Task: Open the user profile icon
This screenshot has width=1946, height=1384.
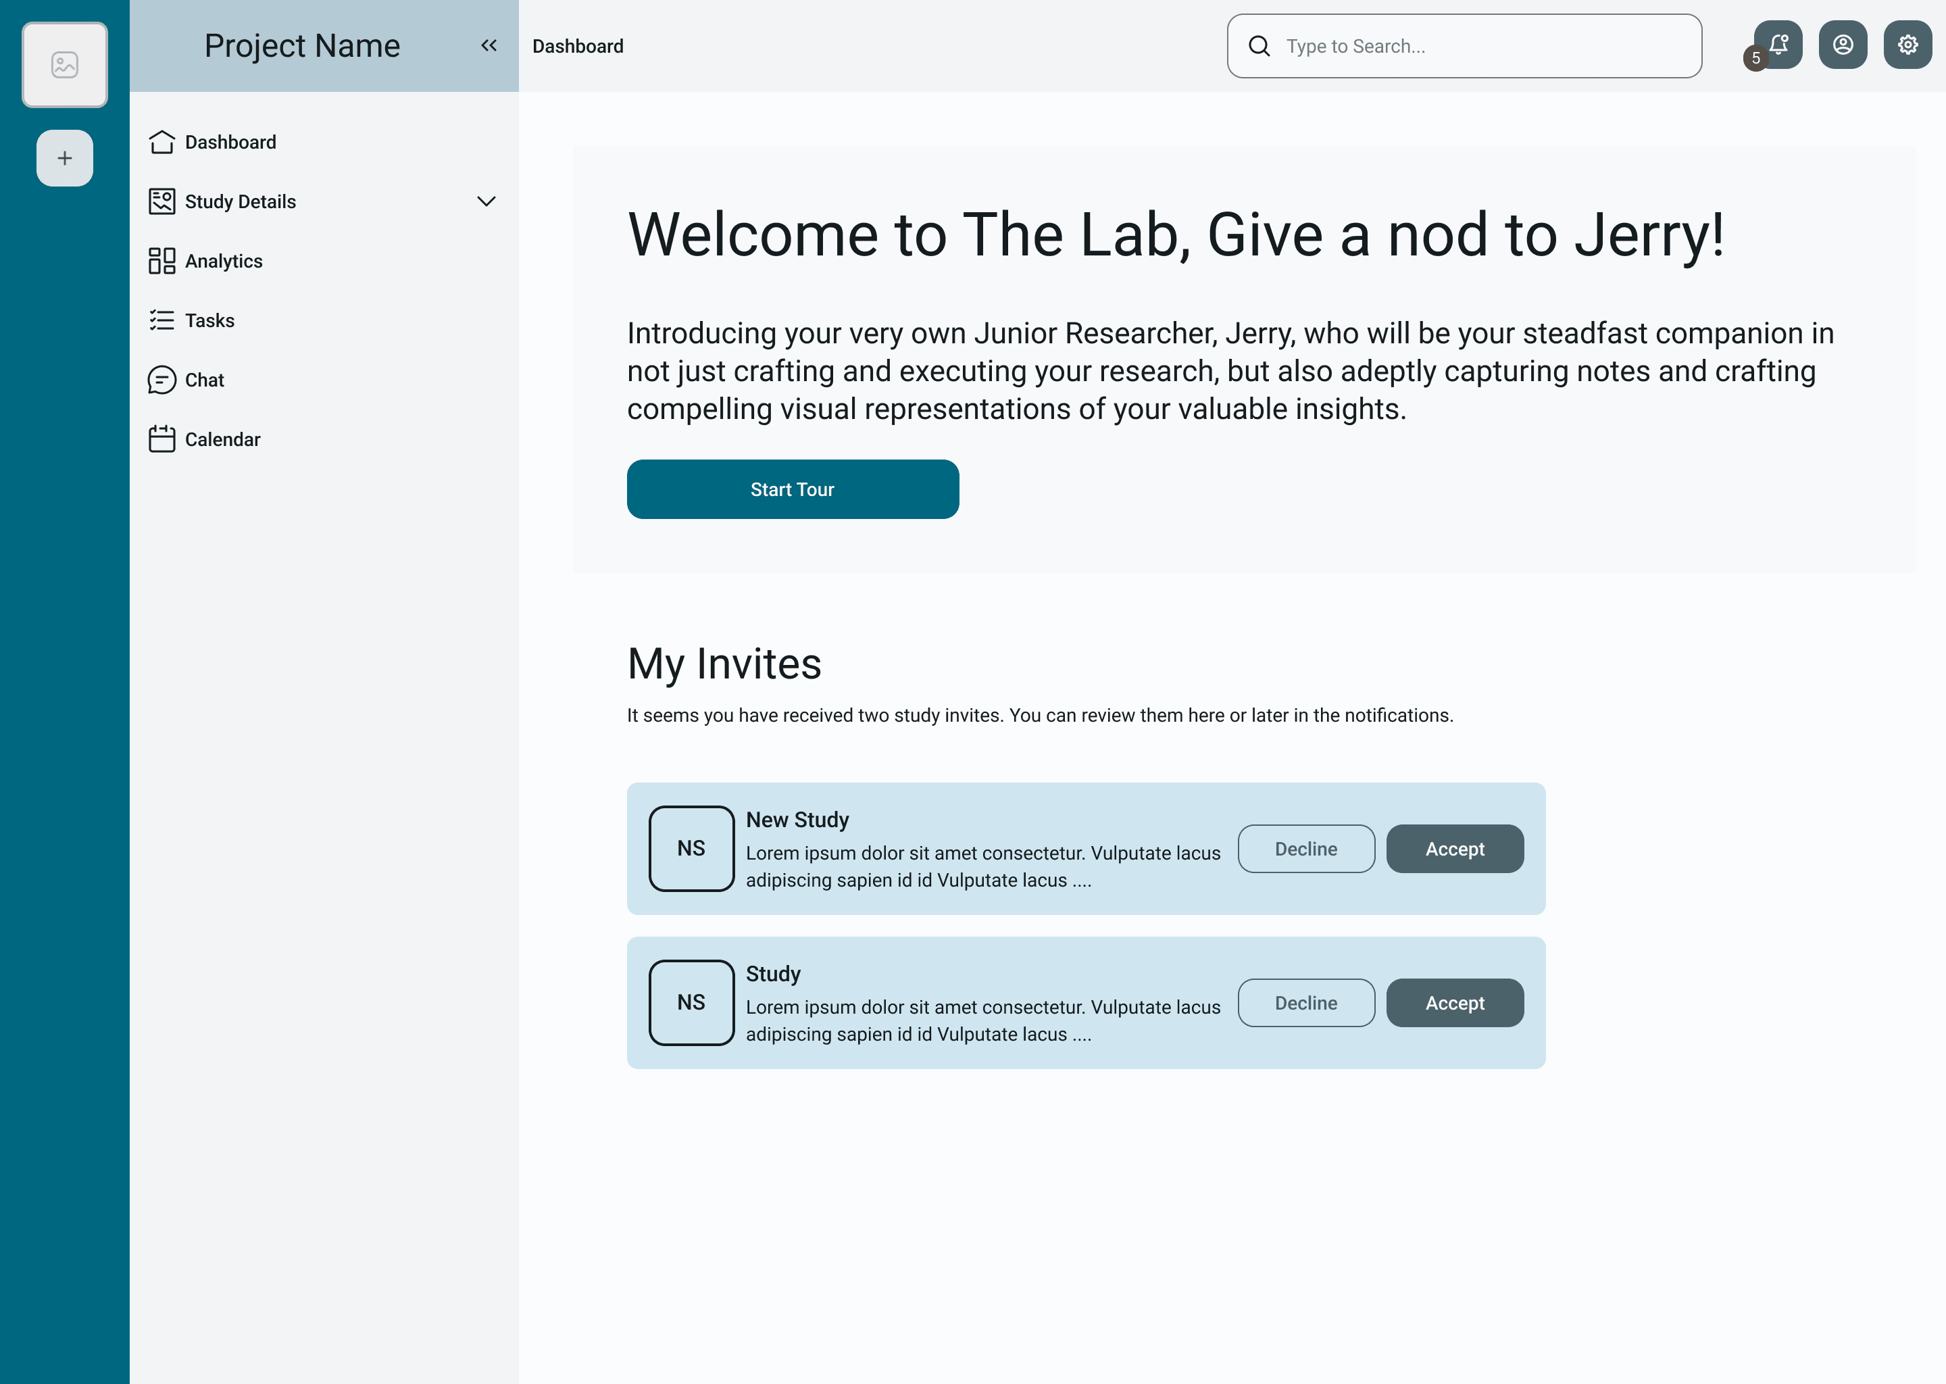Action: pos(1843,45)
